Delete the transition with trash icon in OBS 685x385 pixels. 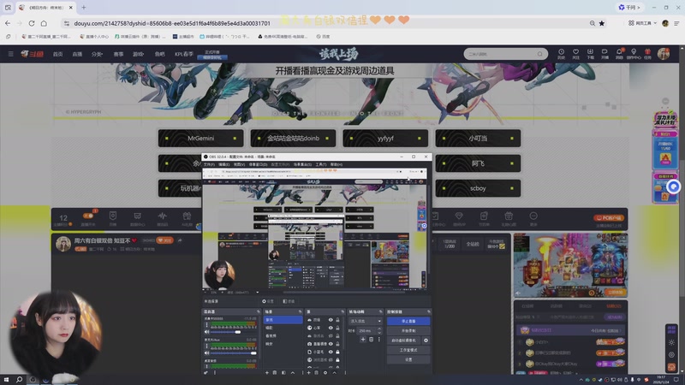372,339
